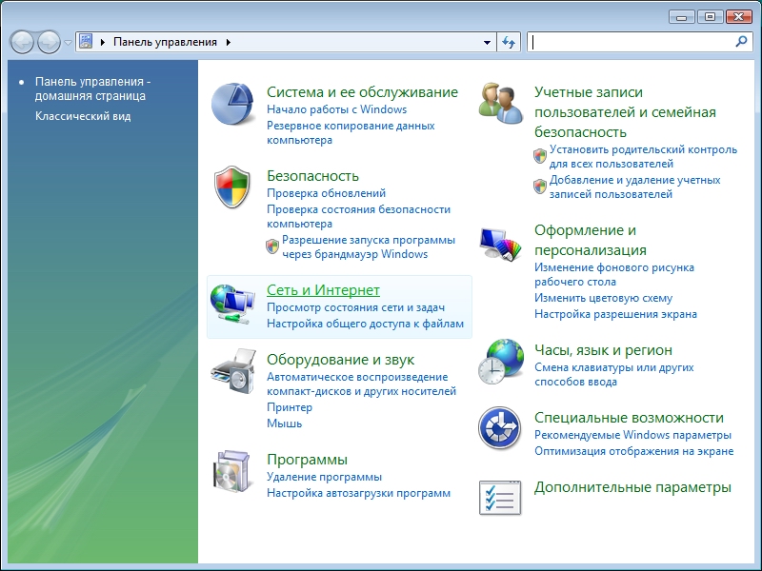Click 'Изменение фонового рисунка рабочего стола'
Image resolution: width=762 pixels, height=571 pixels.
pos(614,274)
